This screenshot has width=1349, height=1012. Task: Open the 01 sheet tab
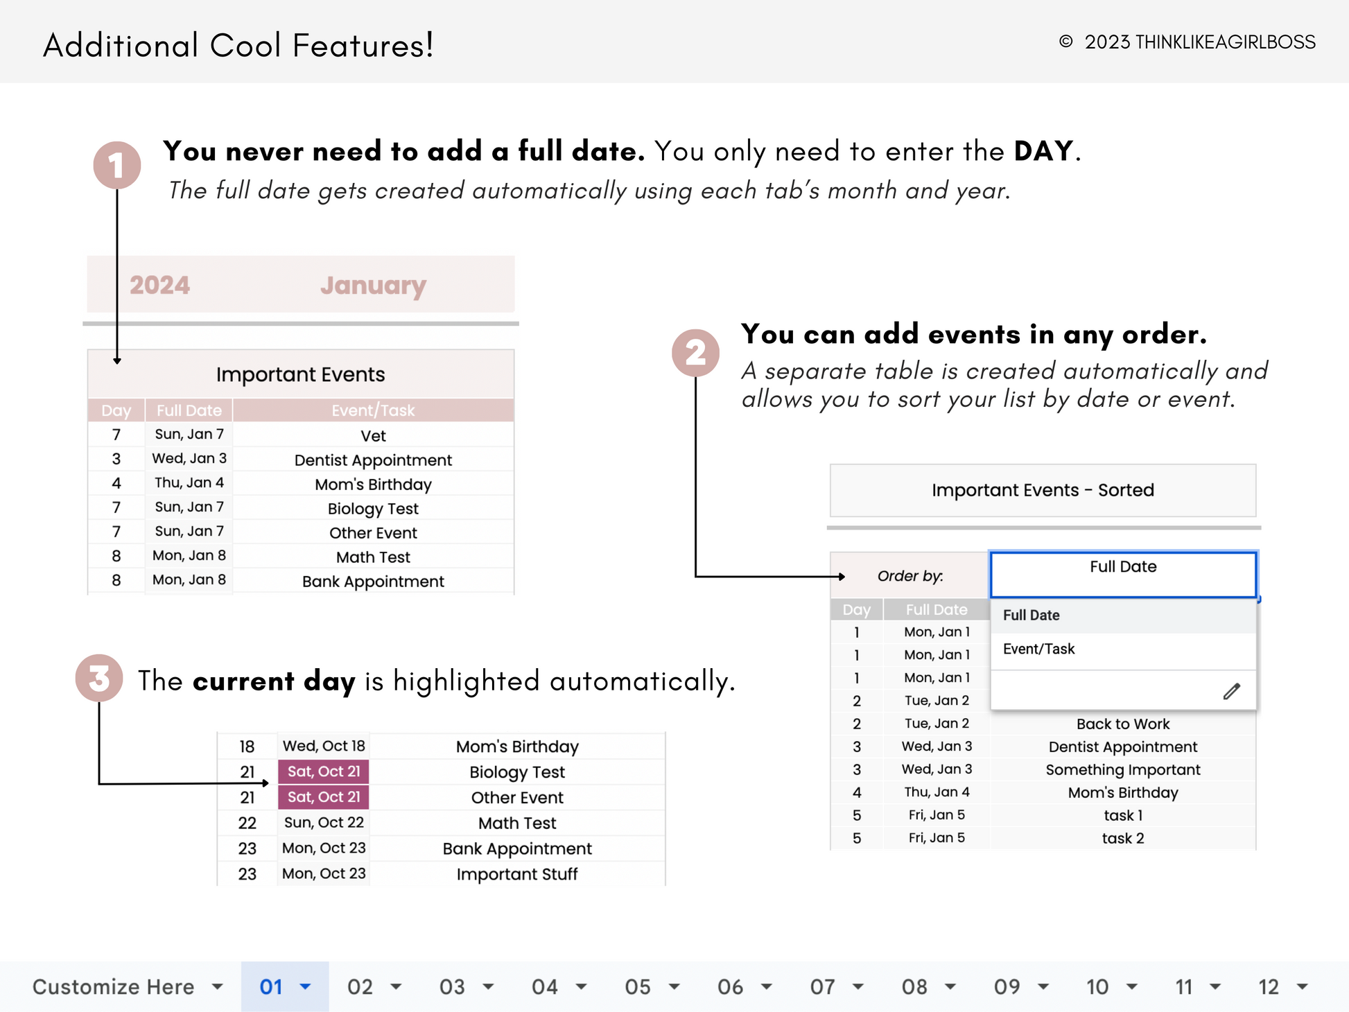pos(271,986)
